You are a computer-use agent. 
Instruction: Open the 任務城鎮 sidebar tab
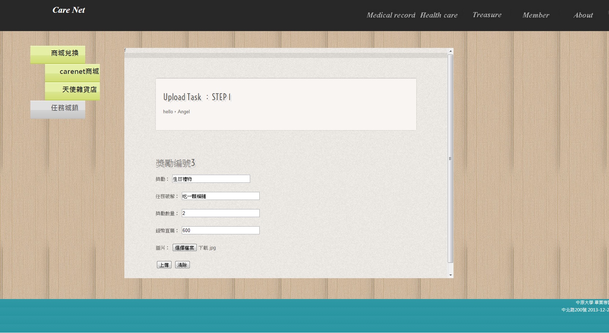pyautogui.click(x=58, y=109)
